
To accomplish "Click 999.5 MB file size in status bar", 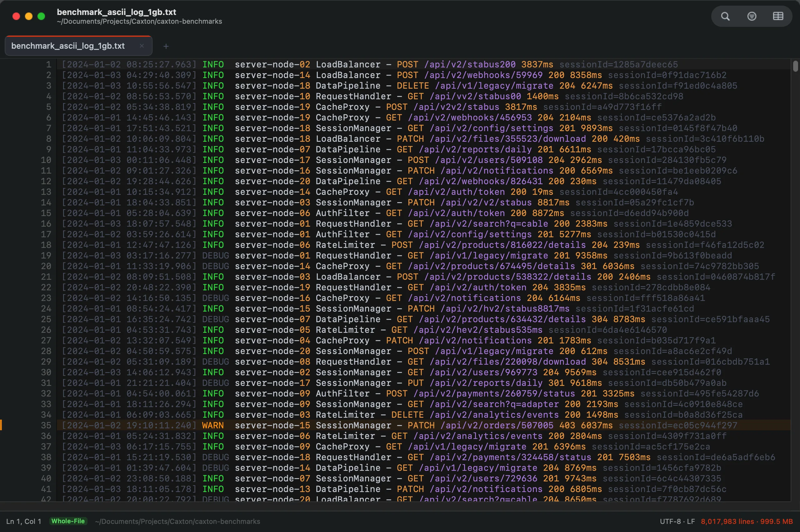I will pos(777,521).
